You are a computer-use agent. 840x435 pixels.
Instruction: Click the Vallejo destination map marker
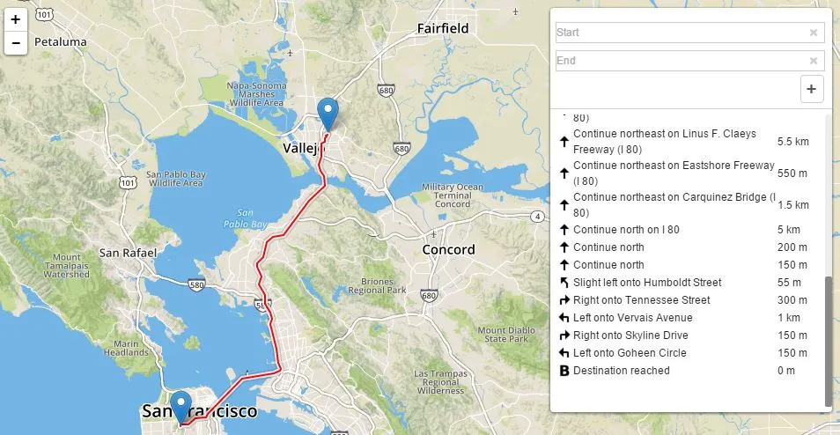pos(328,114)
